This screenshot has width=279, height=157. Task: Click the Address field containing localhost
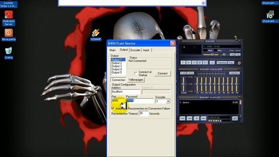click(x=126, y=92)
